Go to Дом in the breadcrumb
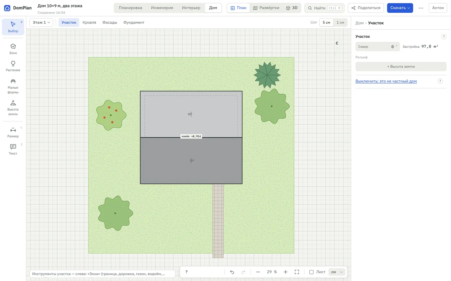 point(359,23)
